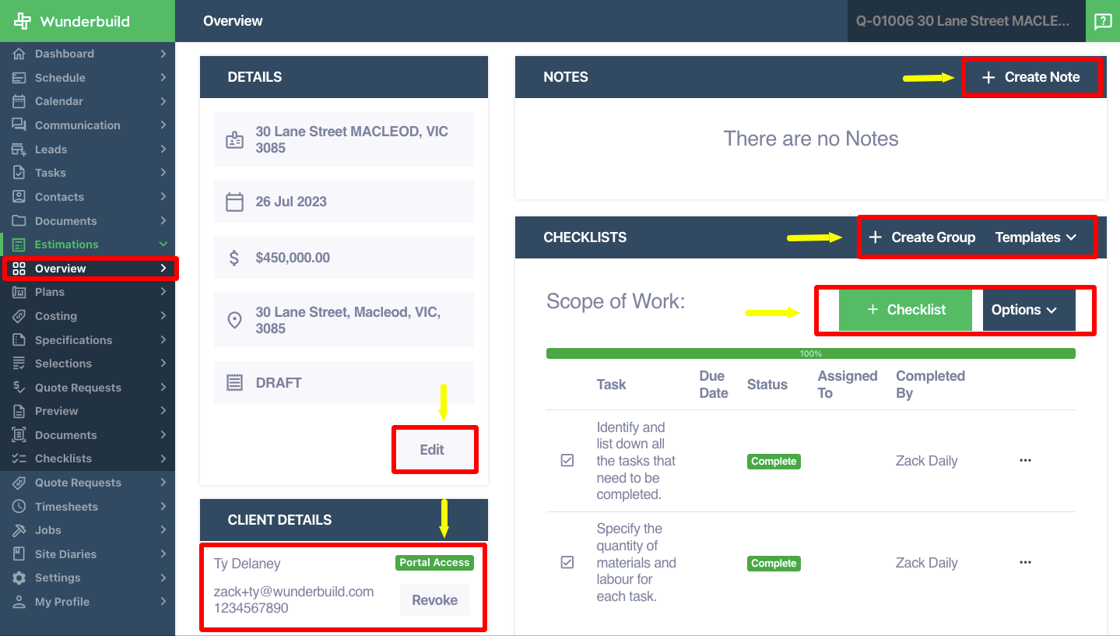The height and width of the screenshot is (636, 1120).
Task: Expand the Settings chevron arrow
Action: coord(163,578)
